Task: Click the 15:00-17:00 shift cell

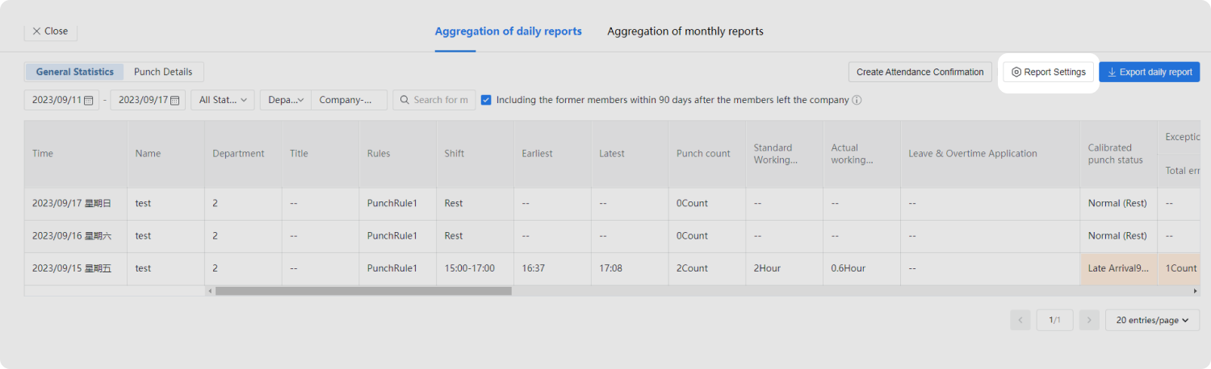Action: coord(475,268)
